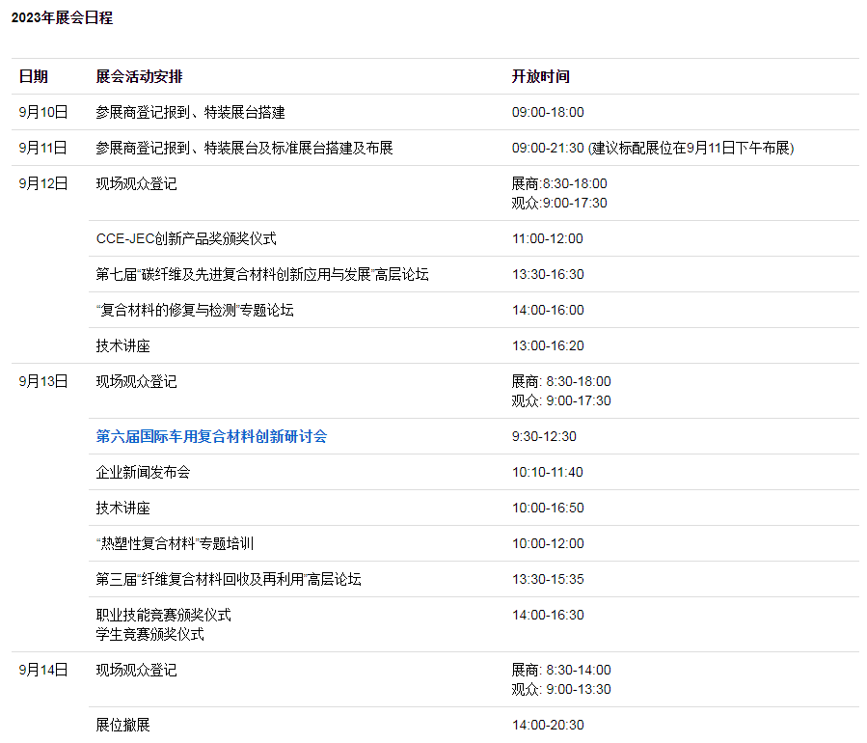Open the 第六届国际车用复合材料创新研讨会 link
Screen dimensions: 867x743
211,436
